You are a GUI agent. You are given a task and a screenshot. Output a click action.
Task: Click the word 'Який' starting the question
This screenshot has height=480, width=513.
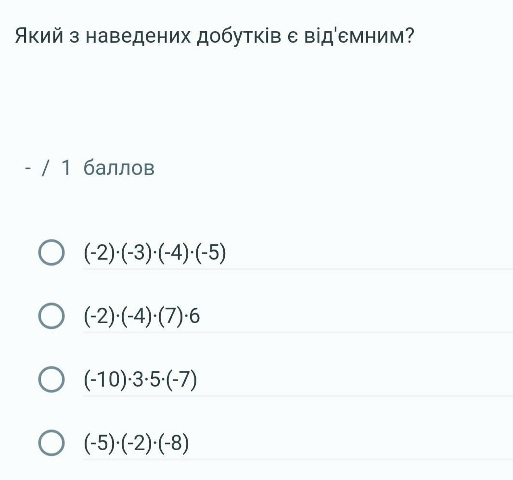[x=38, y=36]
